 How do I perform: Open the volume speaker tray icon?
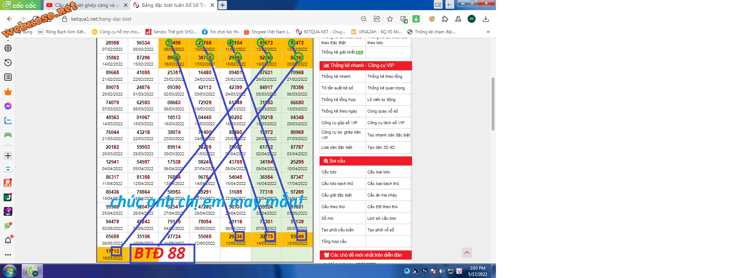[442, 271]
